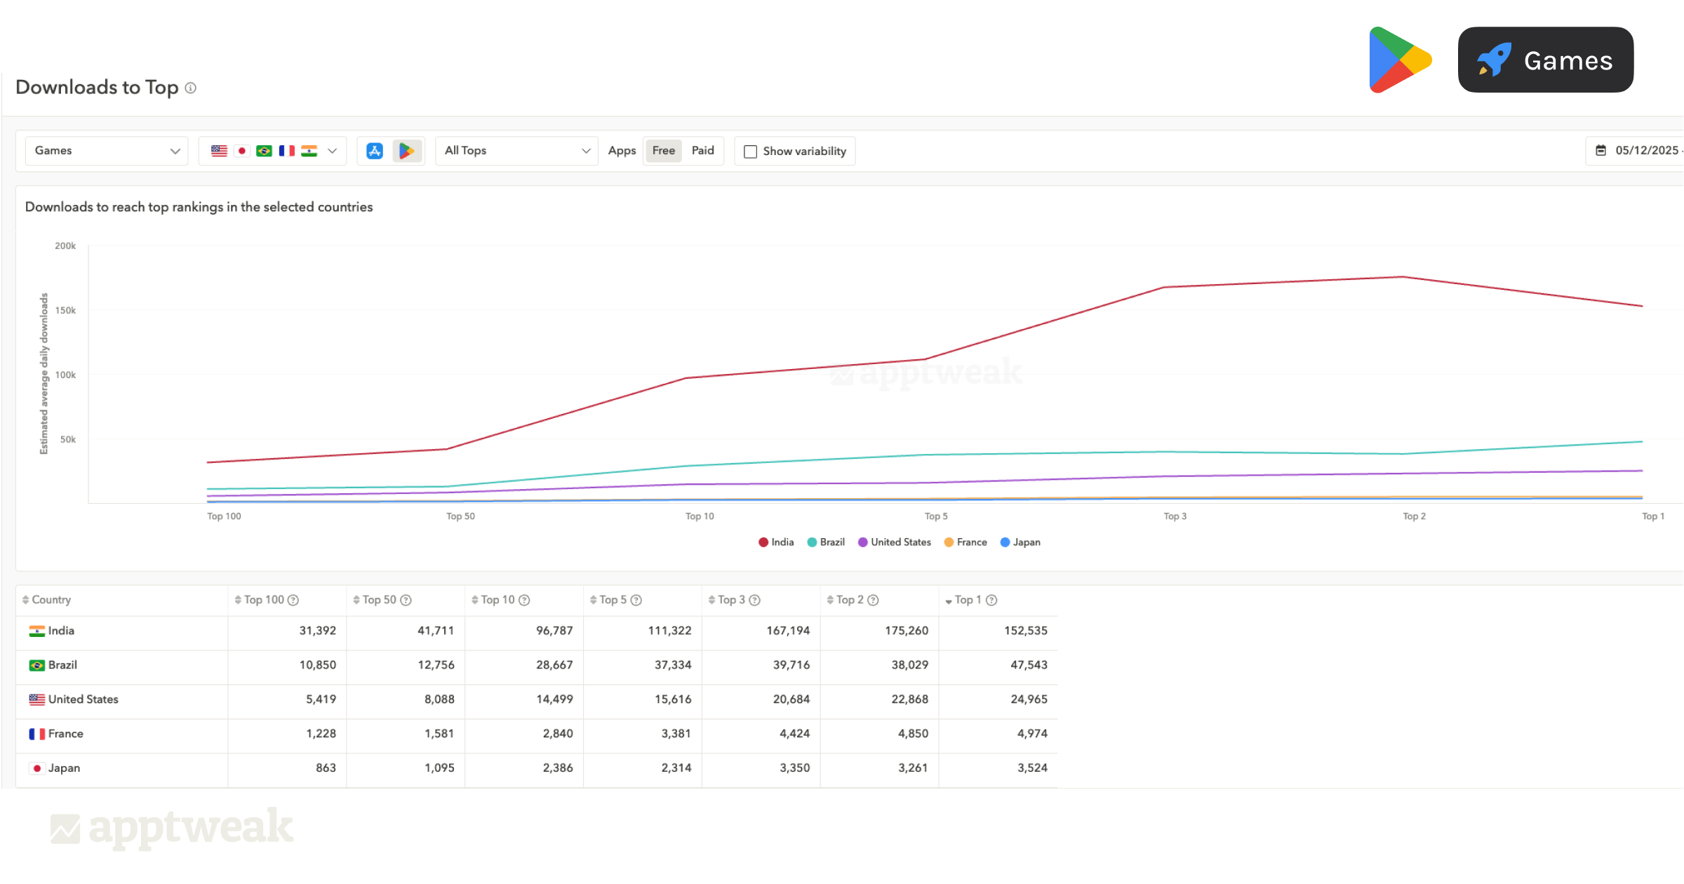Click the help icon next to Top 50

(406, 601)
